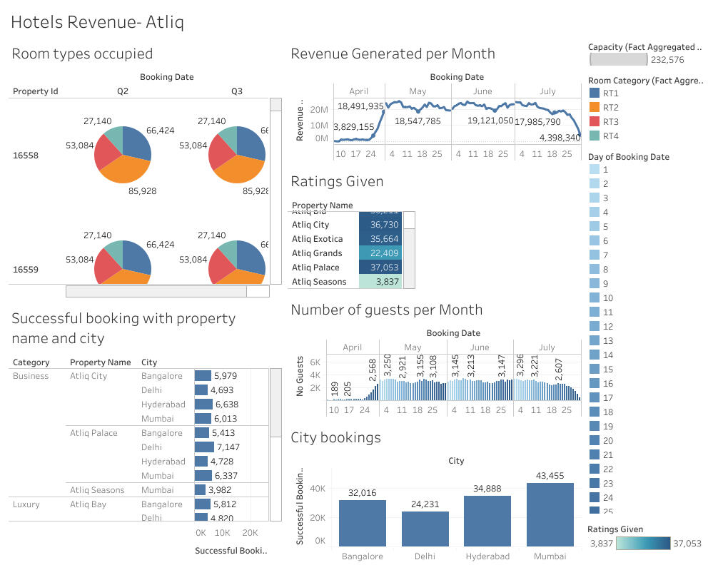
Task: Click the Ratings Given table vertical scrollbar
Action: (409, 220)
